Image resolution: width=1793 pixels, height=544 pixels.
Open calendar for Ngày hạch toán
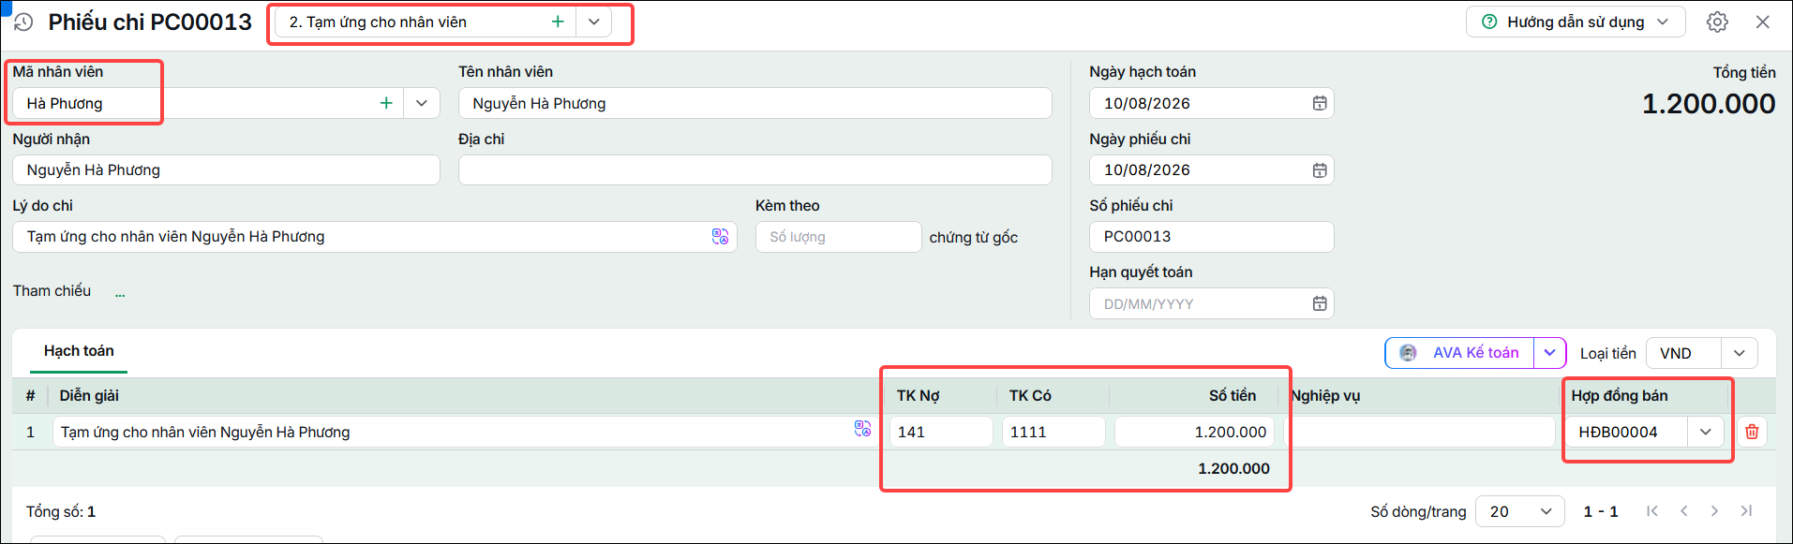click(1320, 103)
